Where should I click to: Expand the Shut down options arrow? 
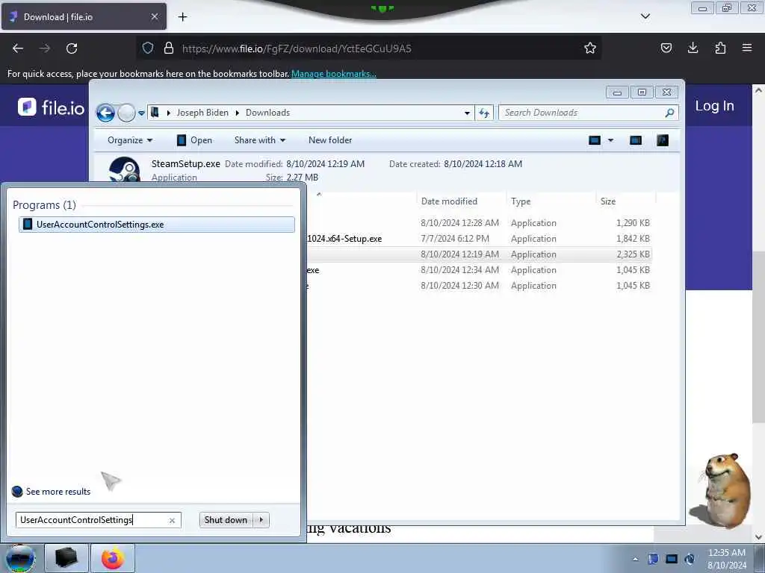tap(261, 520)
